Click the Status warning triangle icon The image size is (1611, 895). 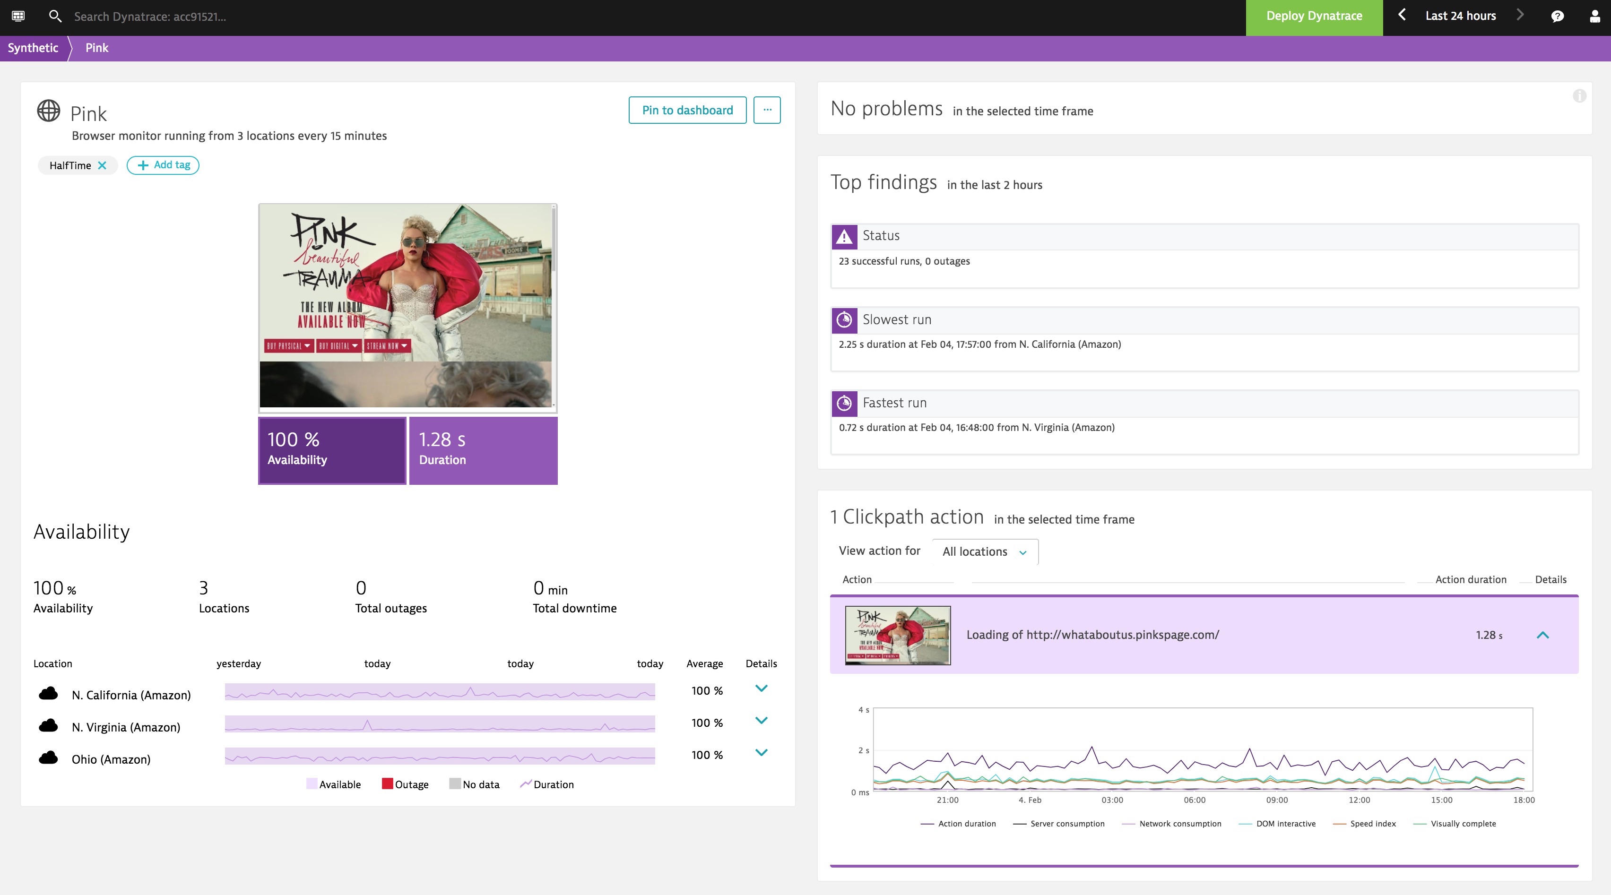844,236
